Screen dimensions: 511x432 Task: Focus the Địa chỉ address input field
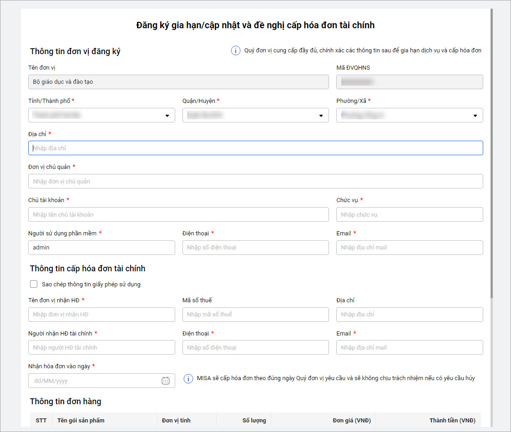coord(255,148)
